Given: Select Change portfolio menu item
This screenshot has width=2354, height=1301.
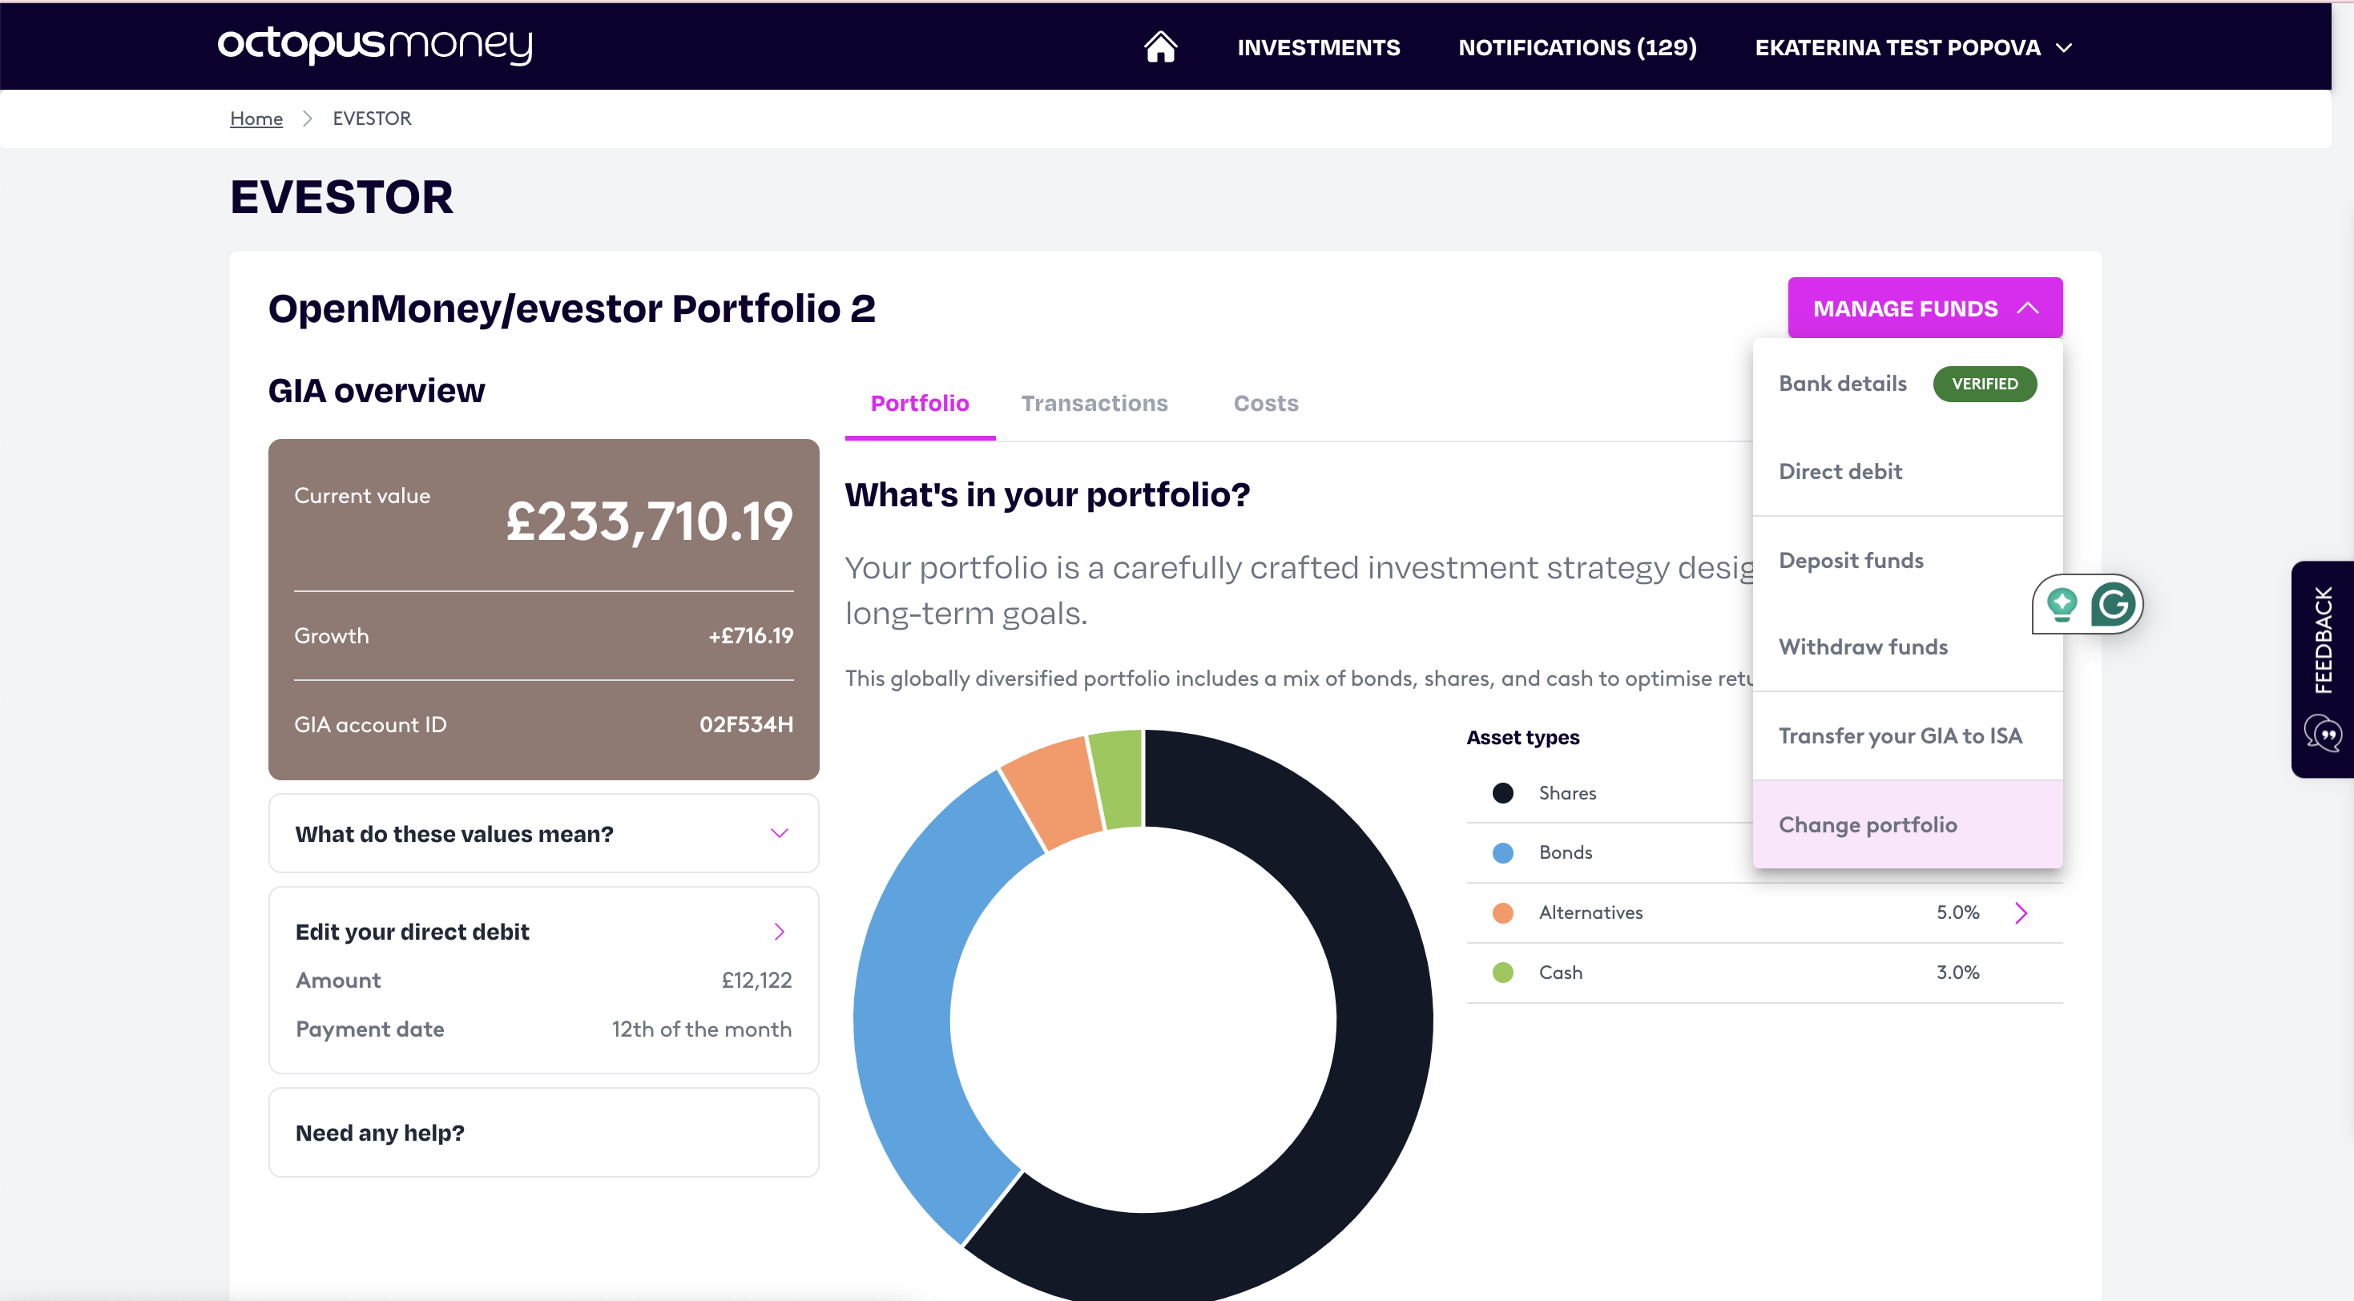Looking at the screenshot, I should click(x=1906, y=824).
